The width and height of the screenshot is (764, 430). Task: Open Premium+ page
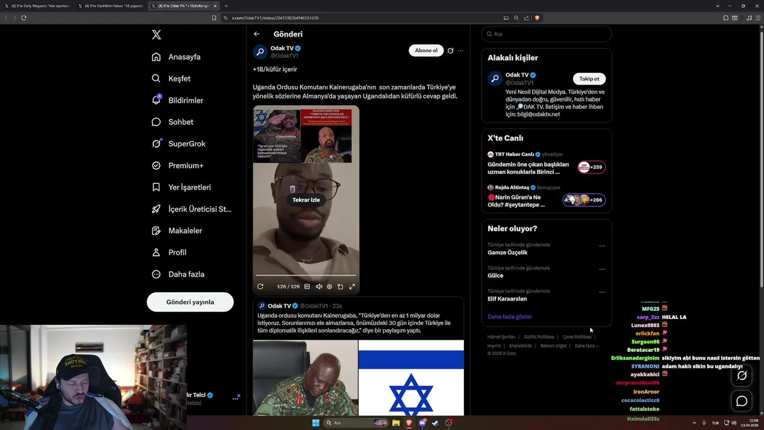click(x=177, y=165)
